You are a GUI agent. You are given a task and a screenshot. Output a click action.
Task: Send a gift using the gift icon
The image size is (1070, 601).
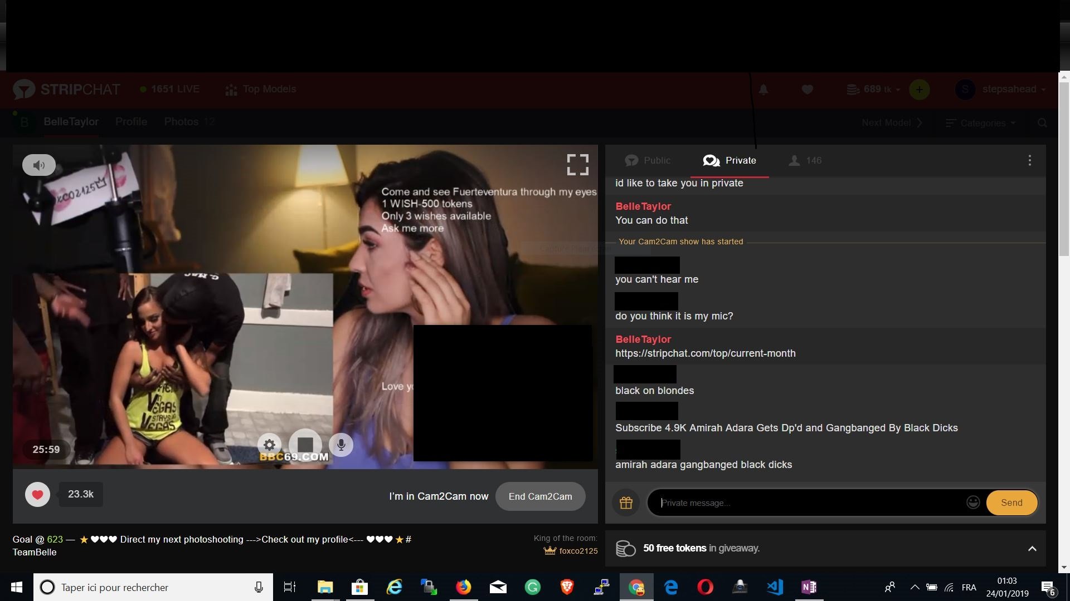coord(626,503)
